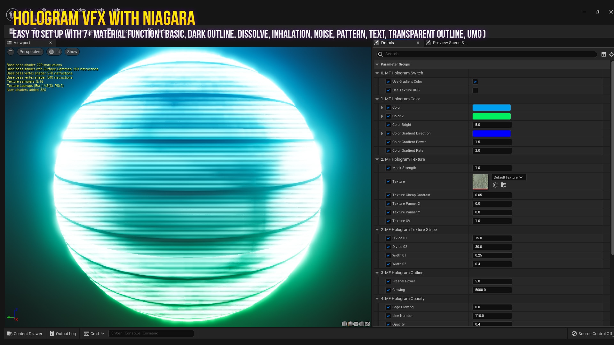Click the Lit view mode button
Image resolution: width=614 pixels, height=345 pixels.
point(54,52)
